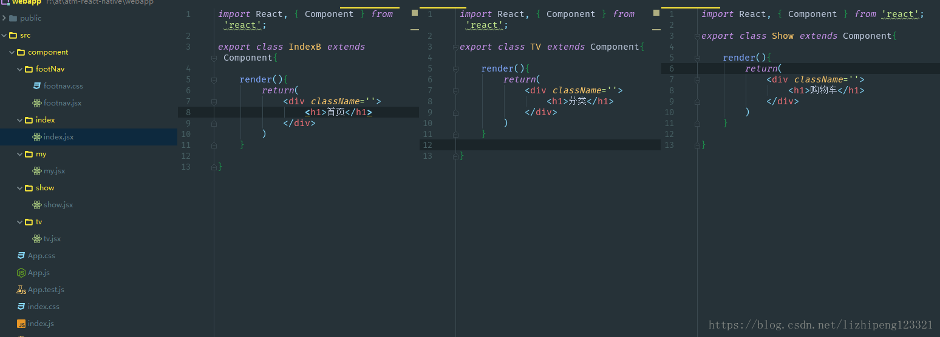Select the footnav.css file icon
The image size is (940, 337).
click(x=37, y=86)
